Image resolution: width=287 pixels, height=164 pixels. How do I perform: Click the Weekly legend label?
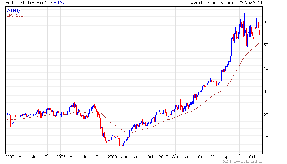[13, 11]
